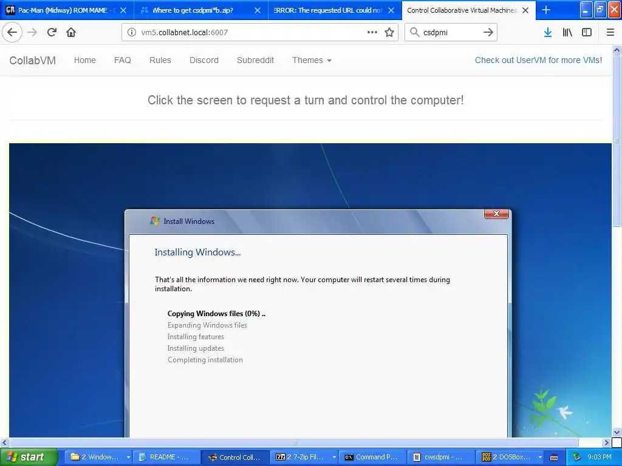Screen dimensions: 622x466
Task: Open a new tab with plus icon
Action: point(546,10)
